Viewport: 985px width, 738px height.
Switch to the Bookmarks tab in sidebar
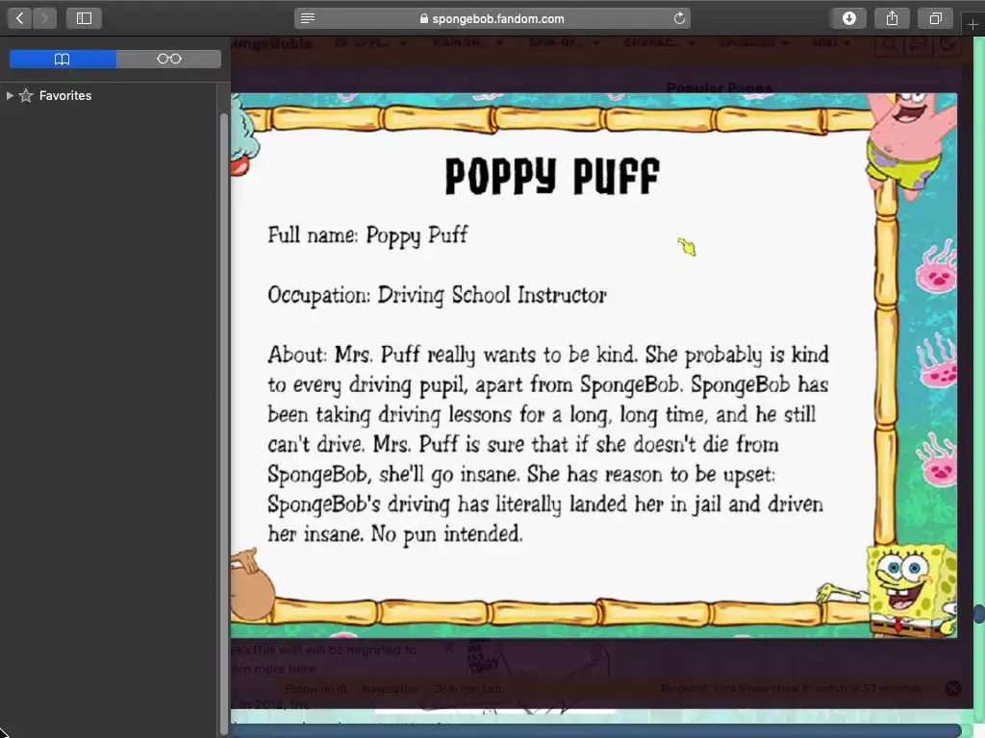(63, 59)
